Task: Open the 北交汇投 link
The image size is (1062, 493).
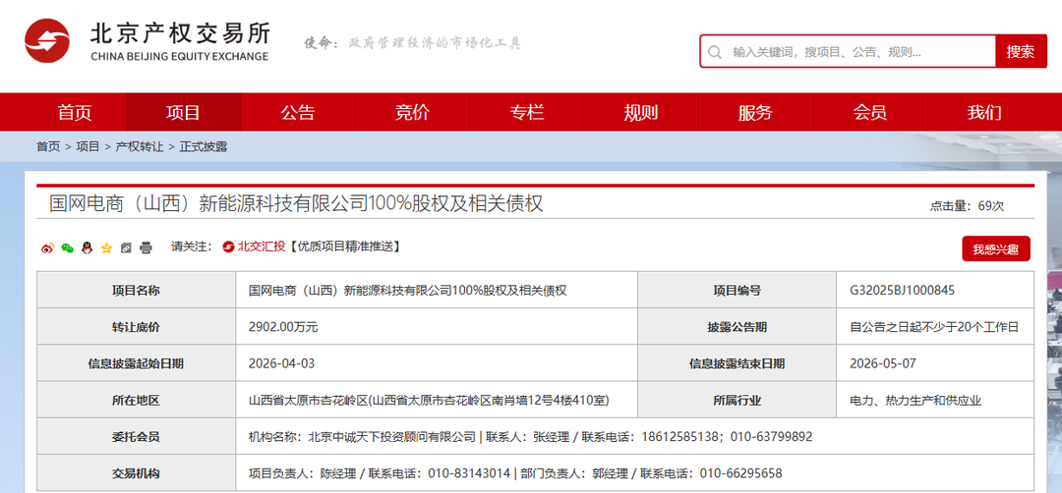Action: [261, 246]
